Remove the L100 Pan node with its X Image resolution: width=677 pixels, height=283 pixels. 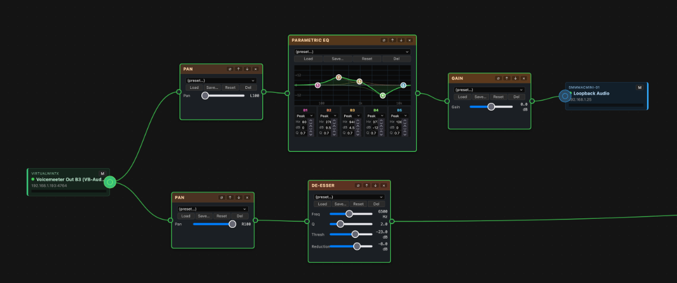click(x=256, y=69)
